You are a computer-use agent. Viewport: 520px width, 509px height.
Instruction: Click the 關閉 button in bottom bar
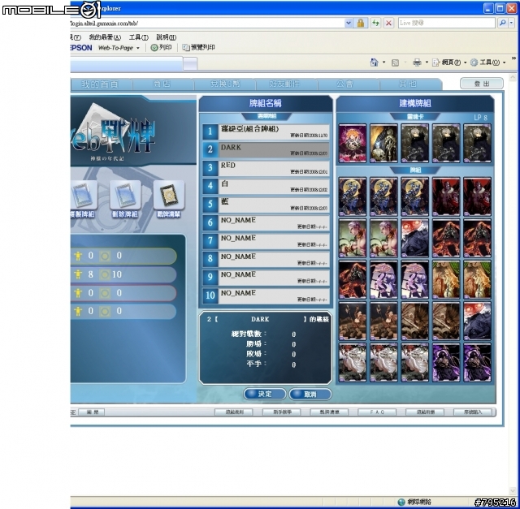91,412
